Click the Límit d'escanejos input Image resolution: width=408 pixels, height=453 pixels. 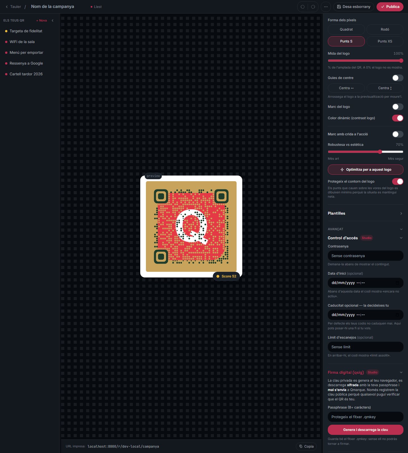click(x=365, y=347)
